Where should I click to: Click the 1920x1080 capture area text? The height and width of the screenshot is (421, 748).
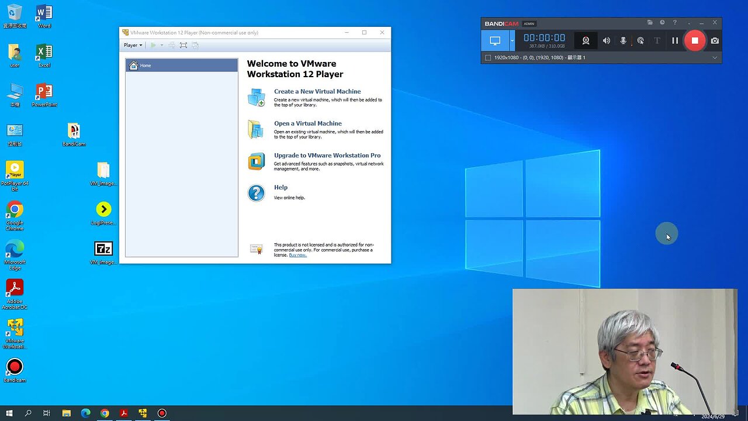pyautogui.click(x=539, y=58)
